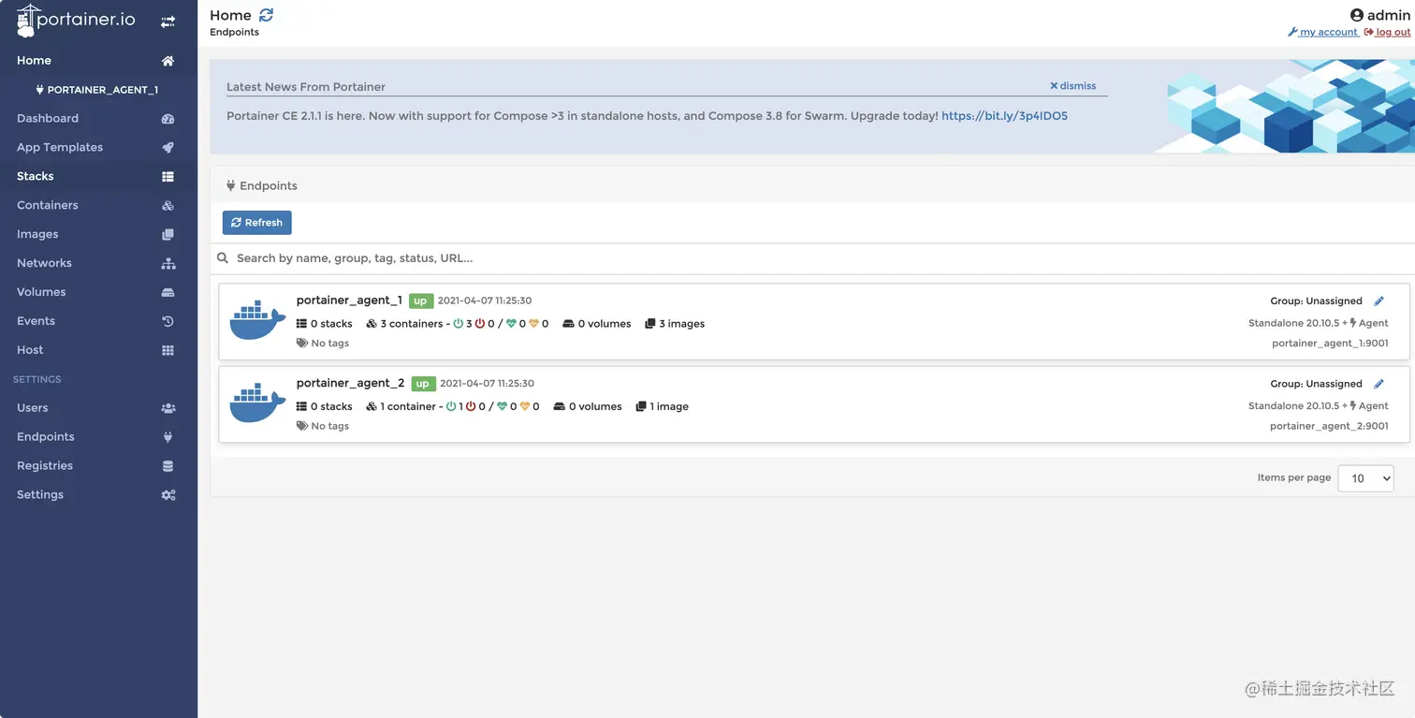
Task: Click "1 container" in portainer_agent_2 row
Action: point(408,406)
